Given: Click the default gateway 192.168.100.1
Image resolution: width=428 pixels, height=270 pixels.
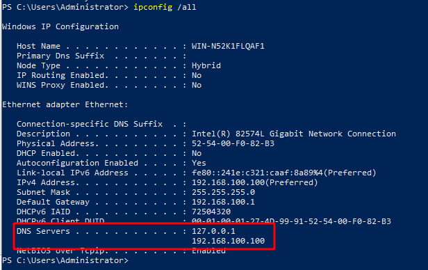Looking at the screenshot, I should tap(223, 202).
